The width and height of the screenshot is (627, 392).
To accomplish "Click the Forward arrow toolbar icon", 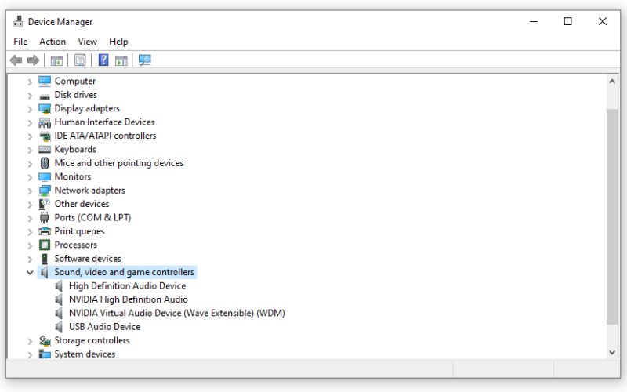I will tap(33, 60).
